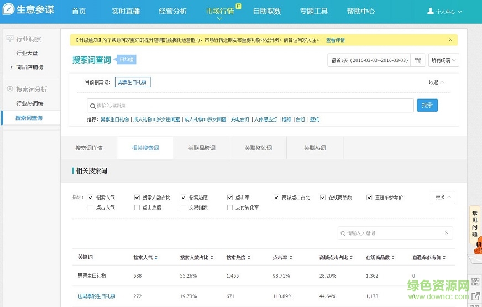
Task: Uncheck the 搜索人气 indicator checkbox
Action: pyautogui.click(x=91, y=197)
